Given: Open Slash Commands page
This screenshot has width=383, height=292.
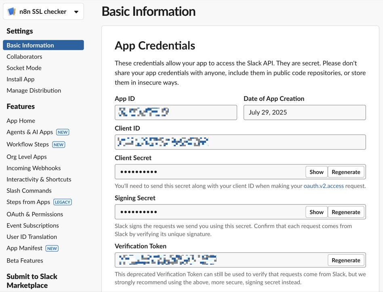Looking at the screenshot, I should [x=29, y=191].
